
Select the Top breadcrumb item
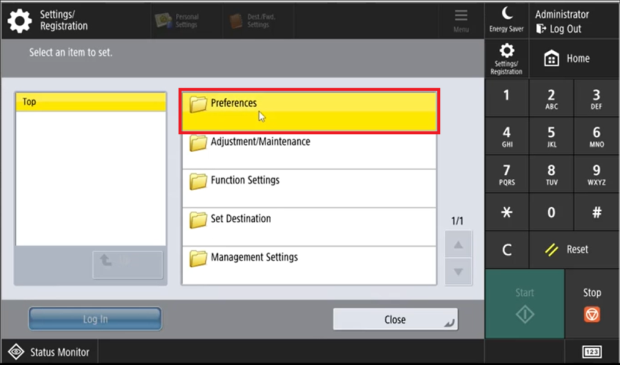coord(90,102)
